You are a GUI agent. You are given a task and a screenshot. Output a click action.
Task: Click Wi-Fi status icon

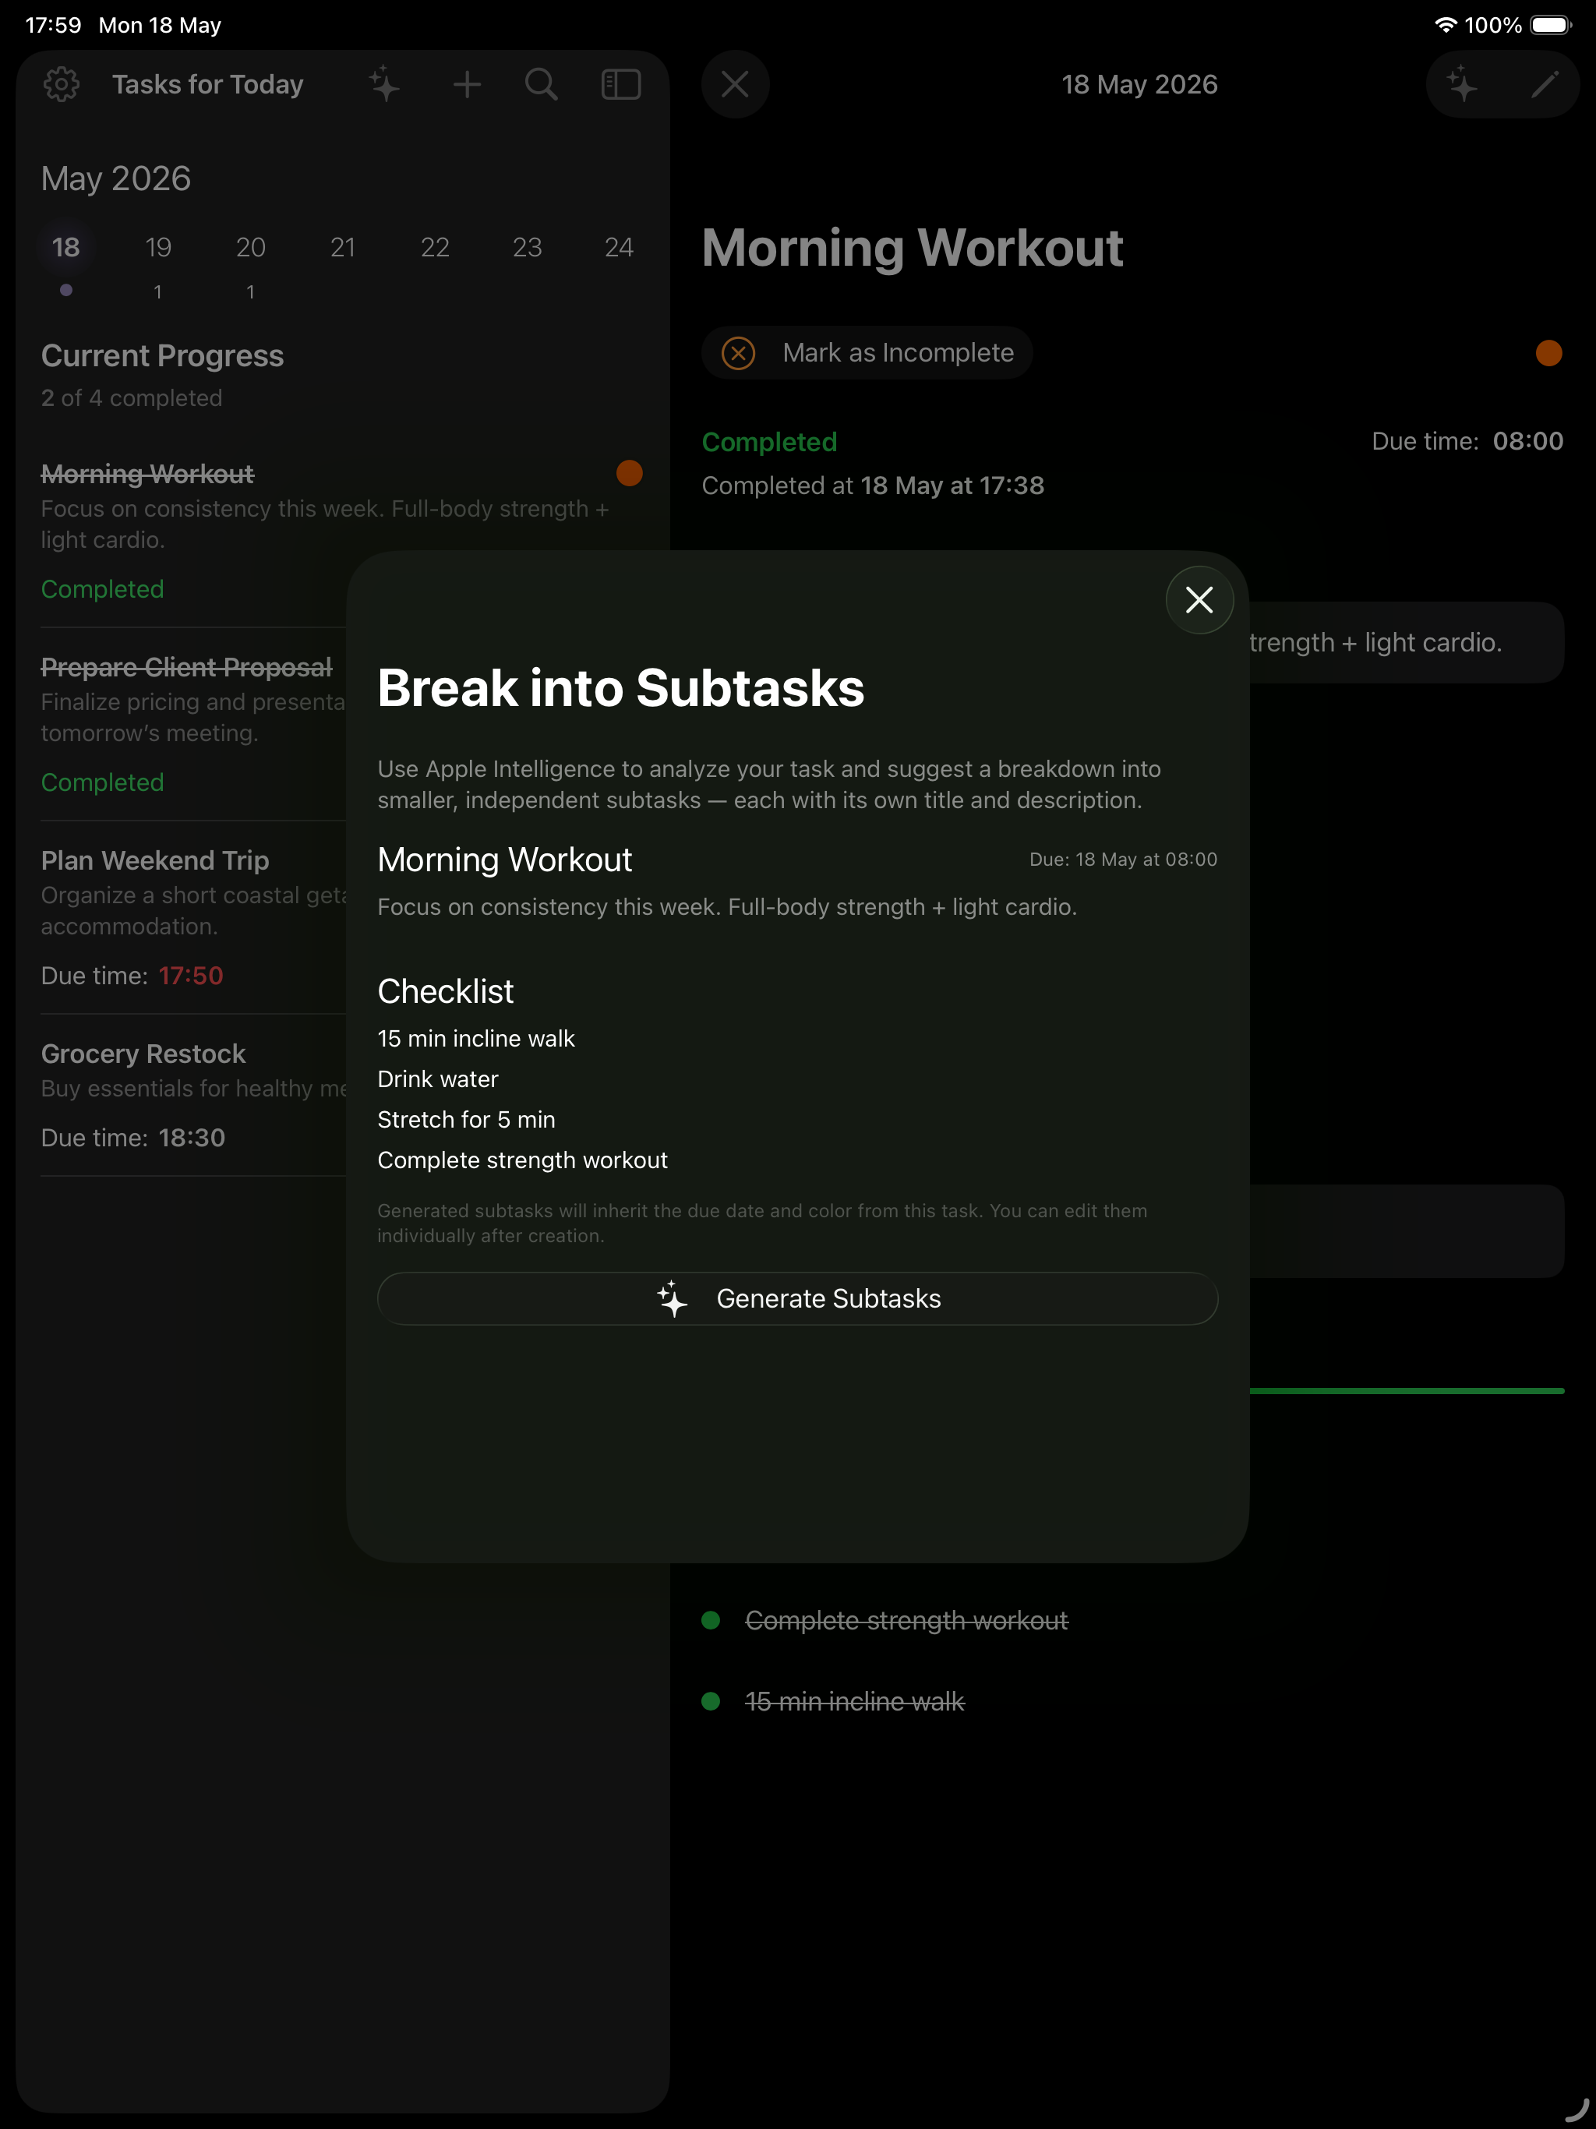[1445, 25]
